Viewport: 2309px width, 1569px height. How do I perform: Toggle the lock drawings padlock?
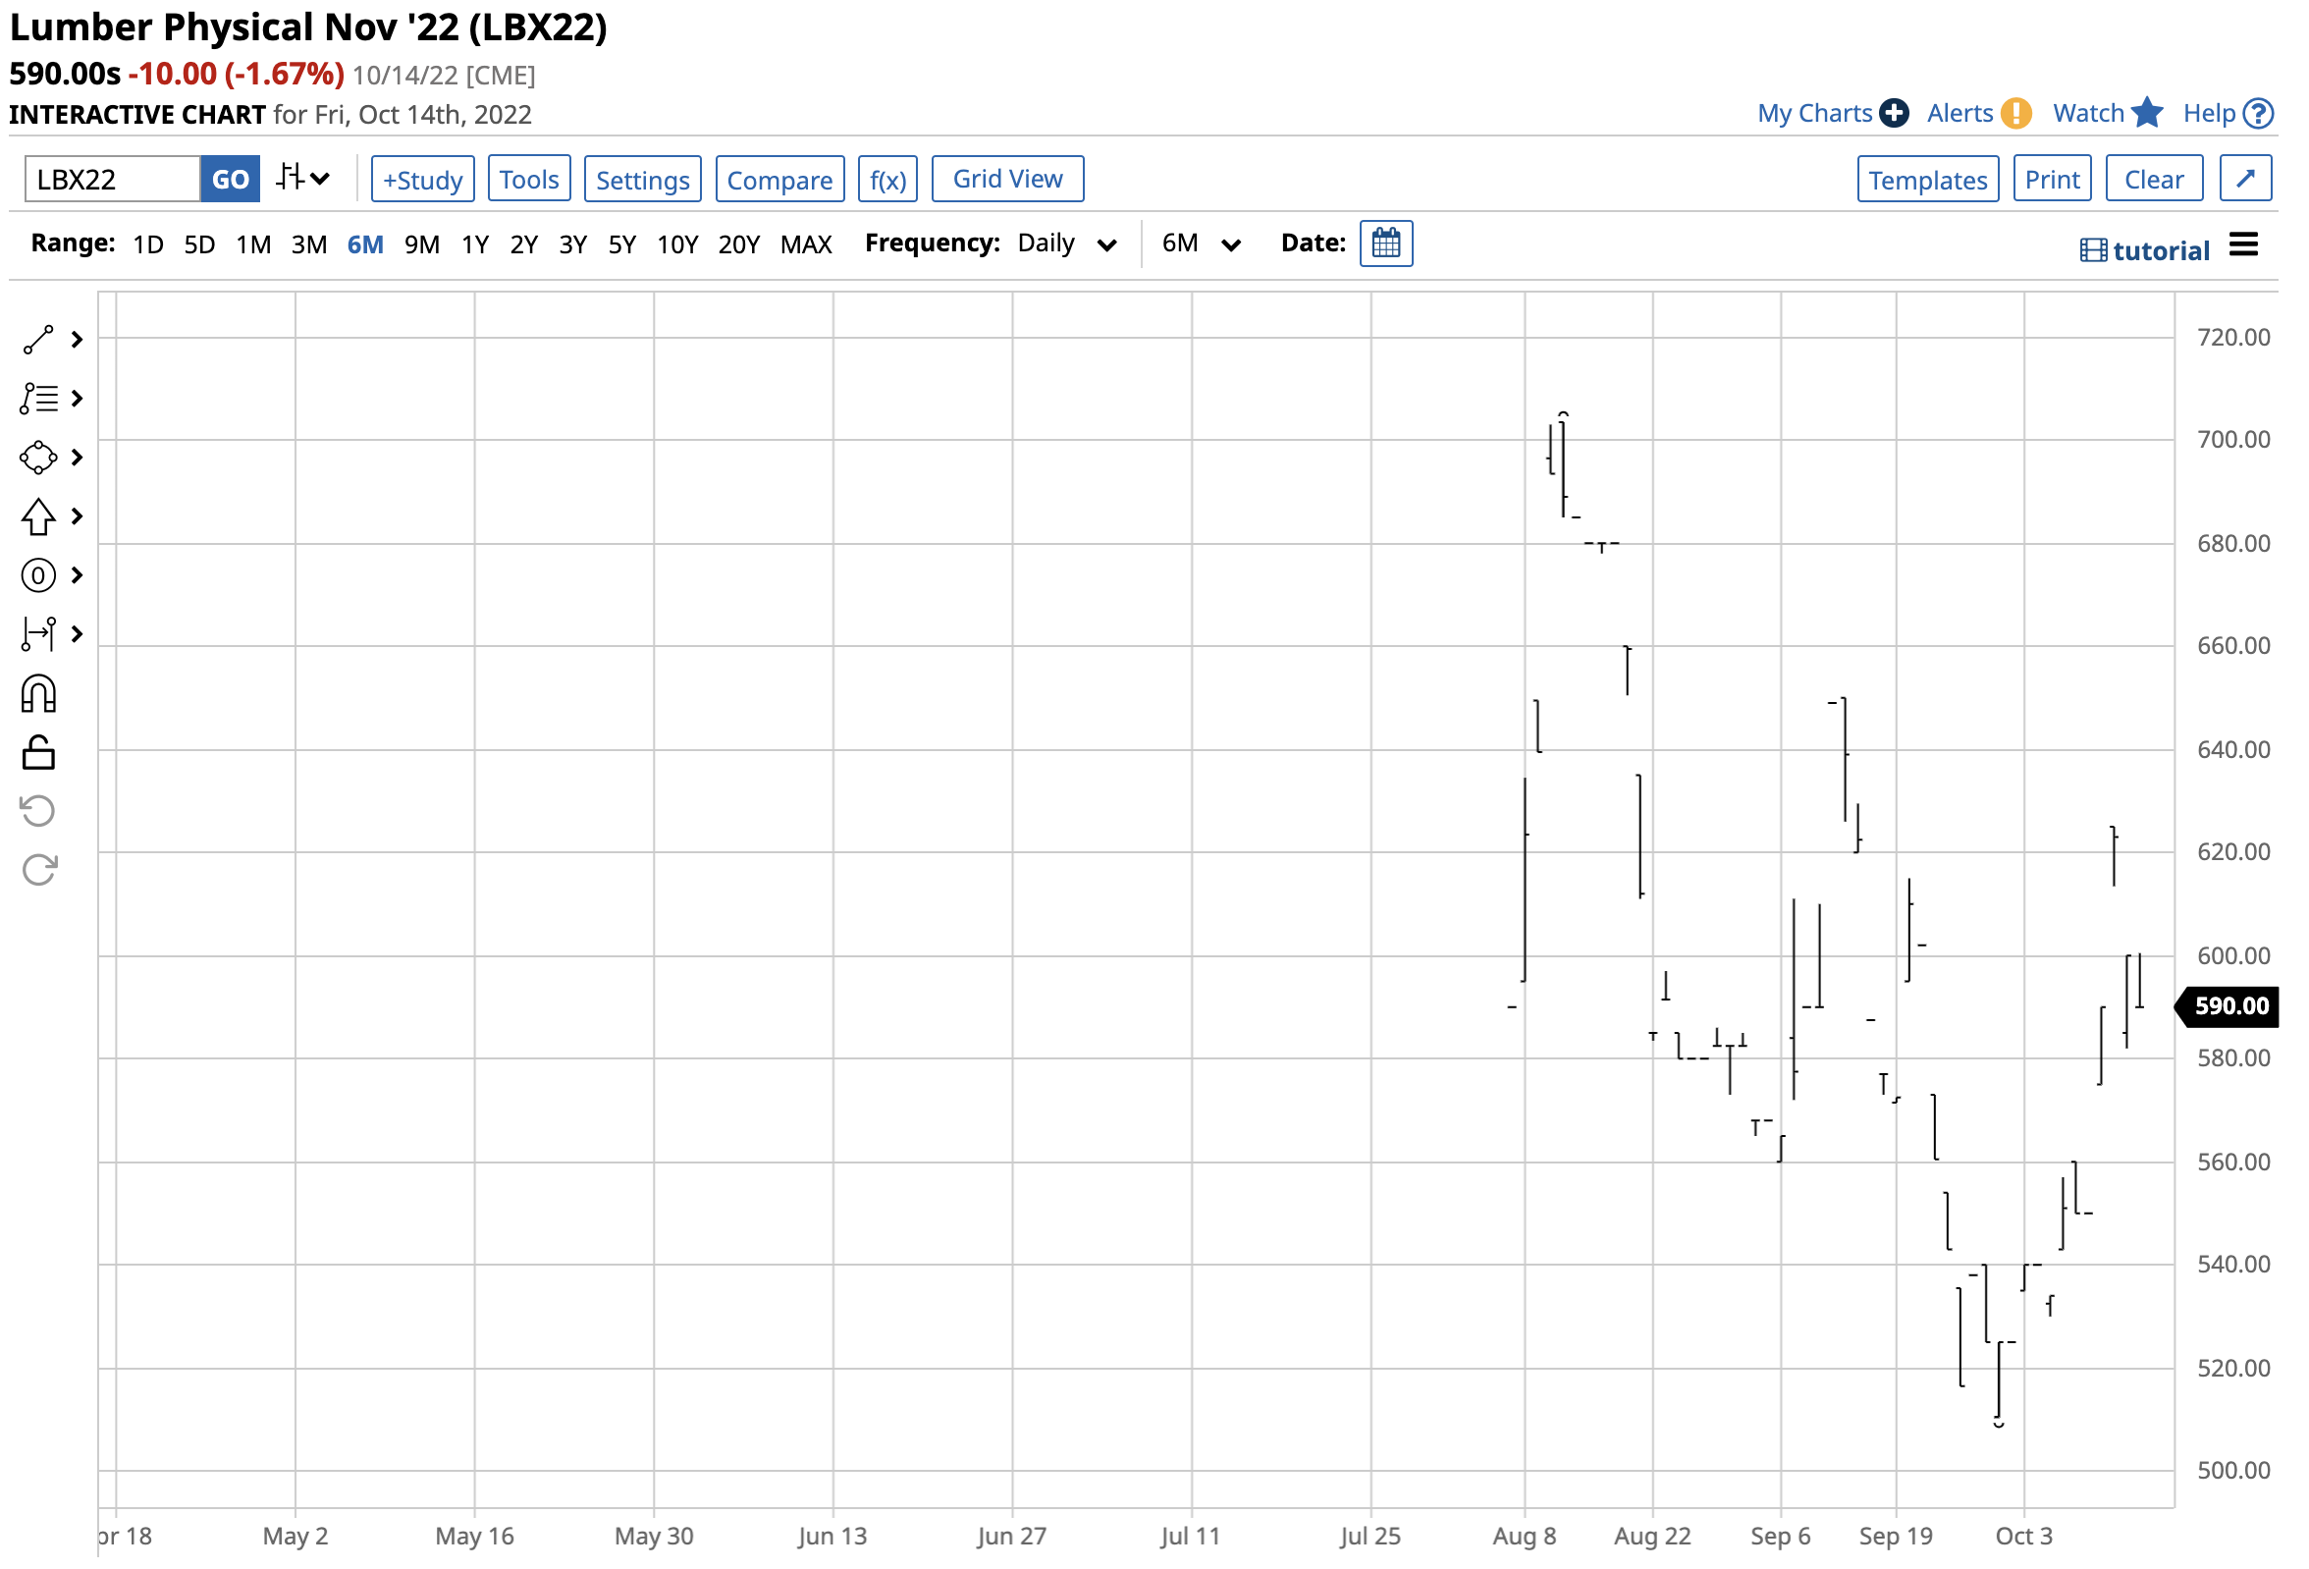point(37,753)
